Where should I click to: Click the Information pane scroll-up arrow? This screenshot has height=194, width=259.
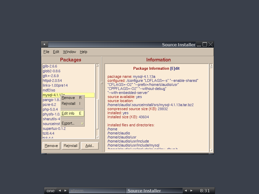pos(211,66)
